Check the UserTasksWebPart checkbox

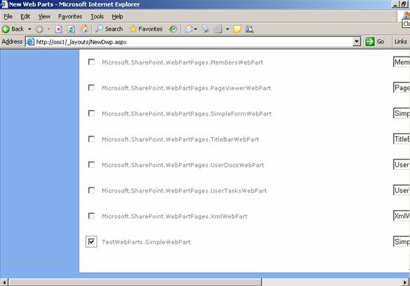(92, 190)
